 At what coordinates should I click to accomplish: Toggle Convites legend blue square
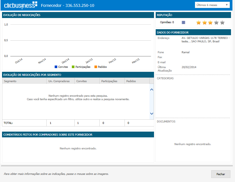pyautogui.click(x=56, y=67)
